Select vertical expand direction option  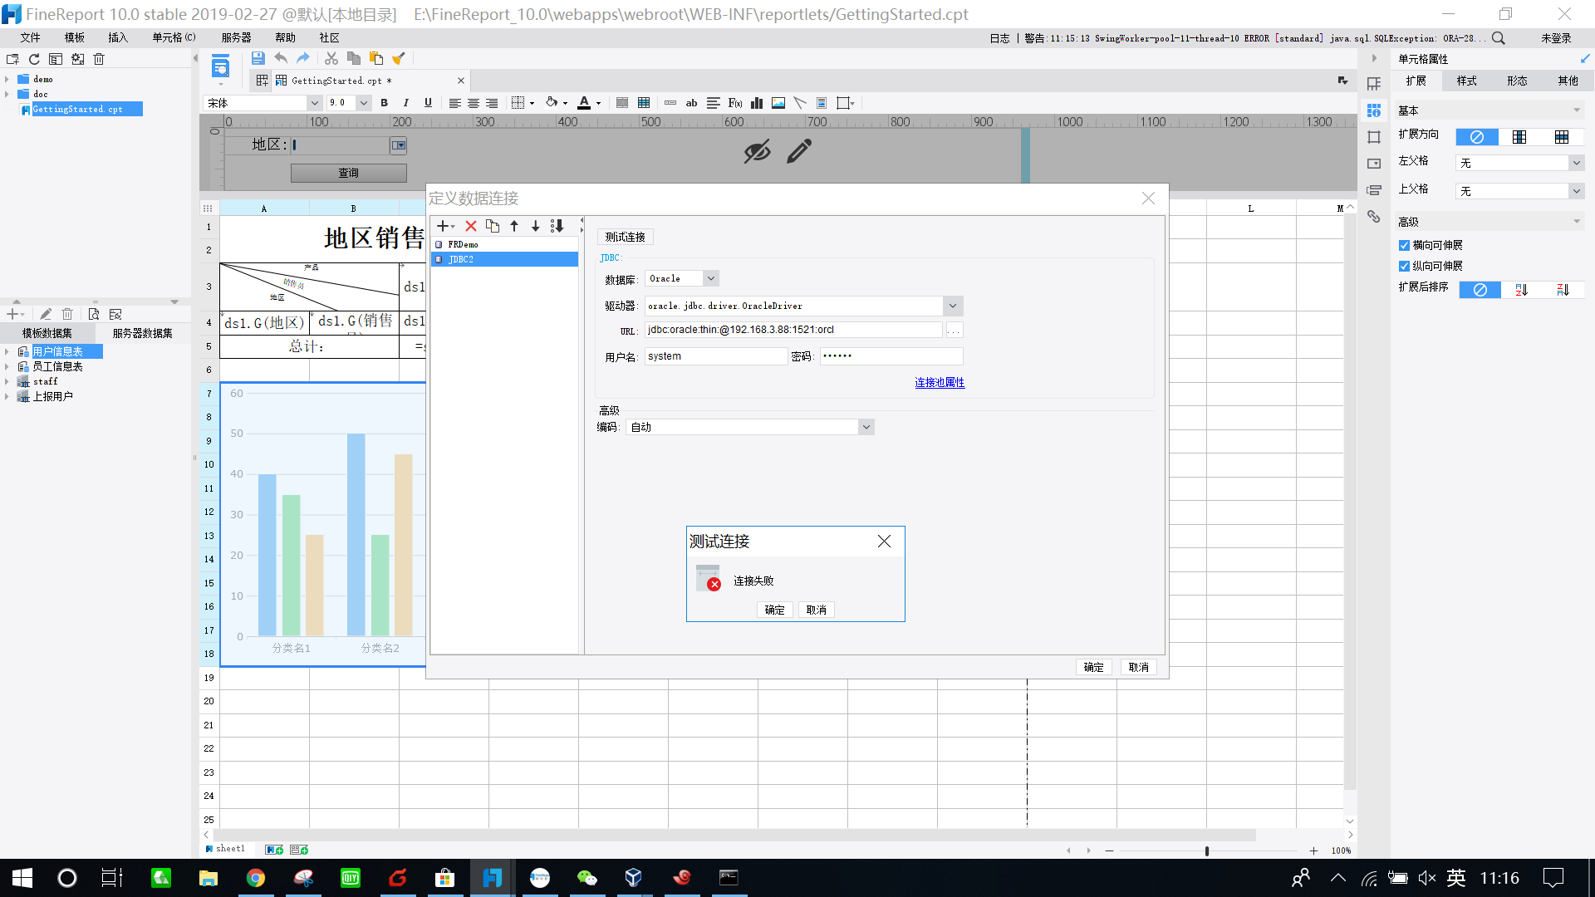pos(1519,137)
